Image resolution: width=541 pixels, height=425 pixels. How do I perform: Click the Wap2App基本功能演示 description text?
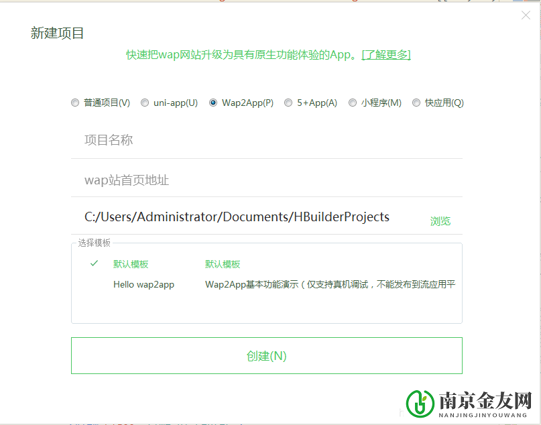pos(330,284)
